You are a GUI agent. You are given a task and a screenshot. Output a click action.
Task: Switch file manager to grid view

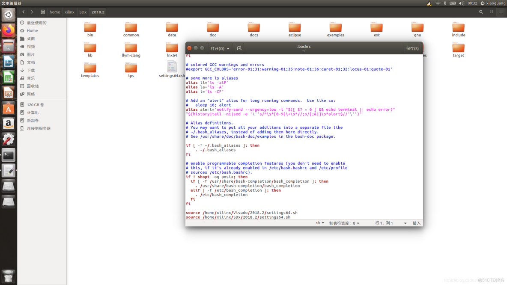pos(501,12)
